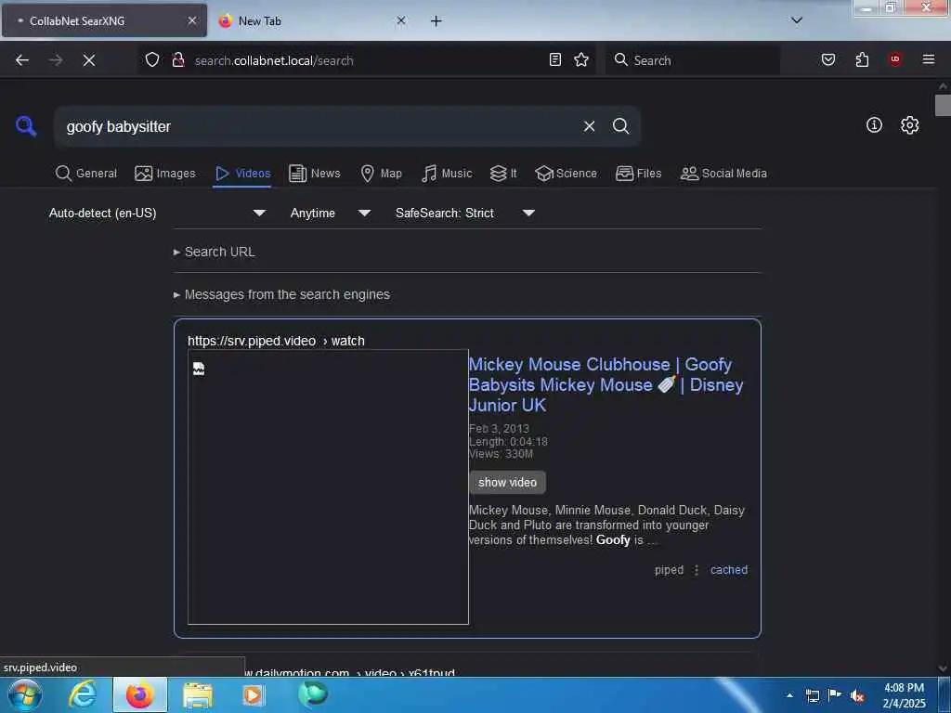Submit search with the magnifier button
This screenshot has width=951, height=713.
click(621, 126)
